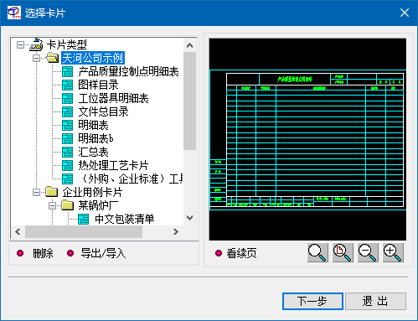Select 热处理工艺卡片 card entry
Viewport: 418px width, 321px height.
pos(113,165)
